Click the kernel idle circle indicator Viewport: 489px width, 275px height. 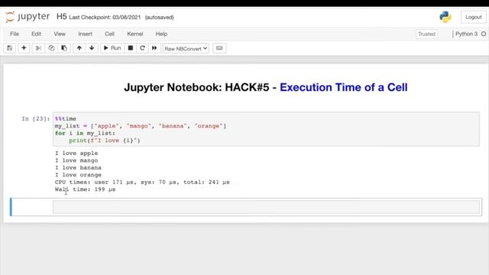click(x=484, y=34)
